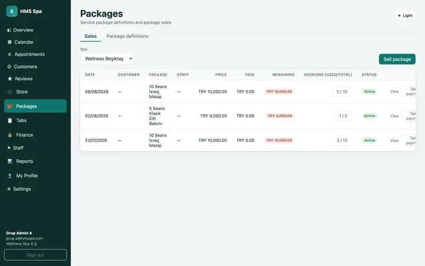
Task: Open My Profile page
Action: tap(35, 176)
